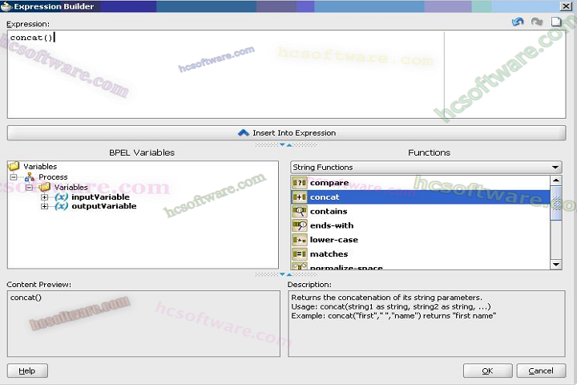Viewport: 577px width, 385px height.
Task: Click the splitter handle below Insert button
Action: pyautogui.click(x=286, y=145)
